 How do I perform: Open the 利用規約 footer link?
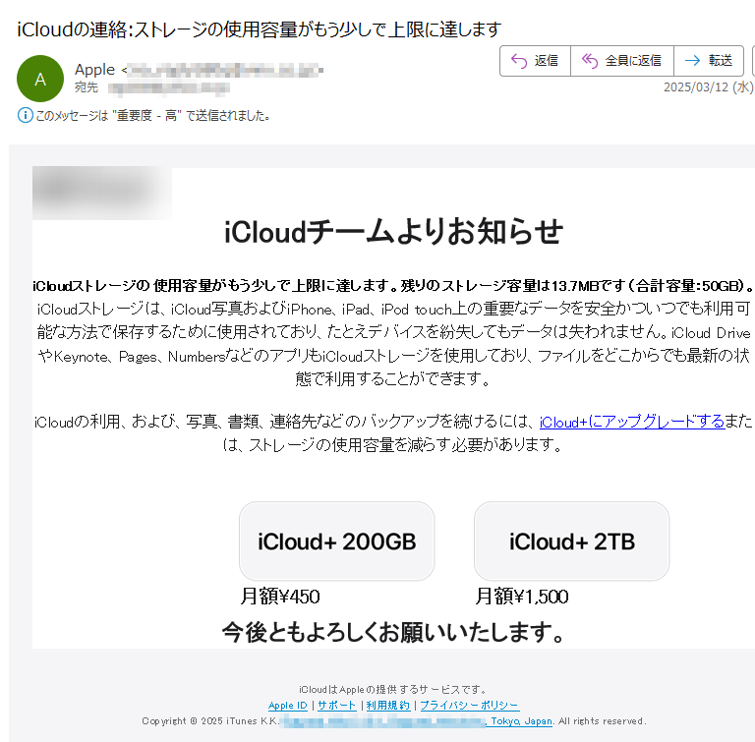point(388,706)
